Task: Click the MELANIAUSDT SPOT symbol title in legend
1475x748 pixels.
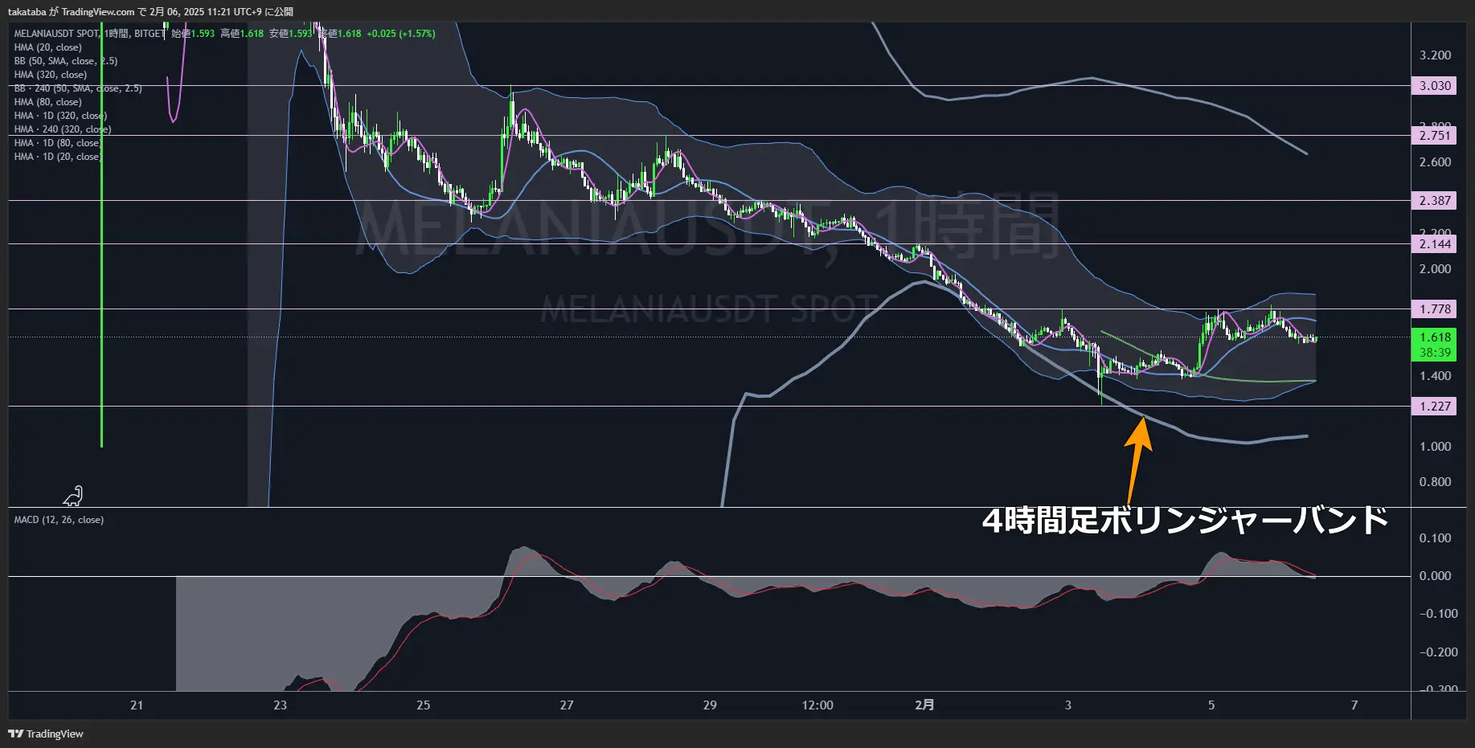Action: coord(56,34)
